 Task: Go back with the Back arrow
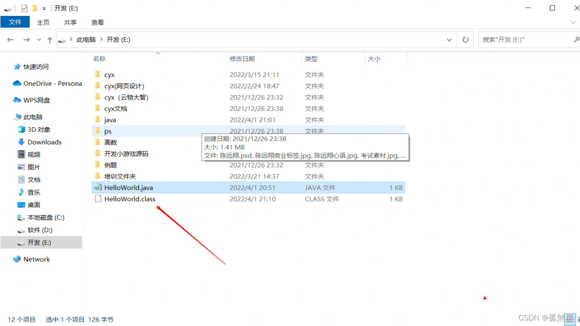(x=10, y=40)
